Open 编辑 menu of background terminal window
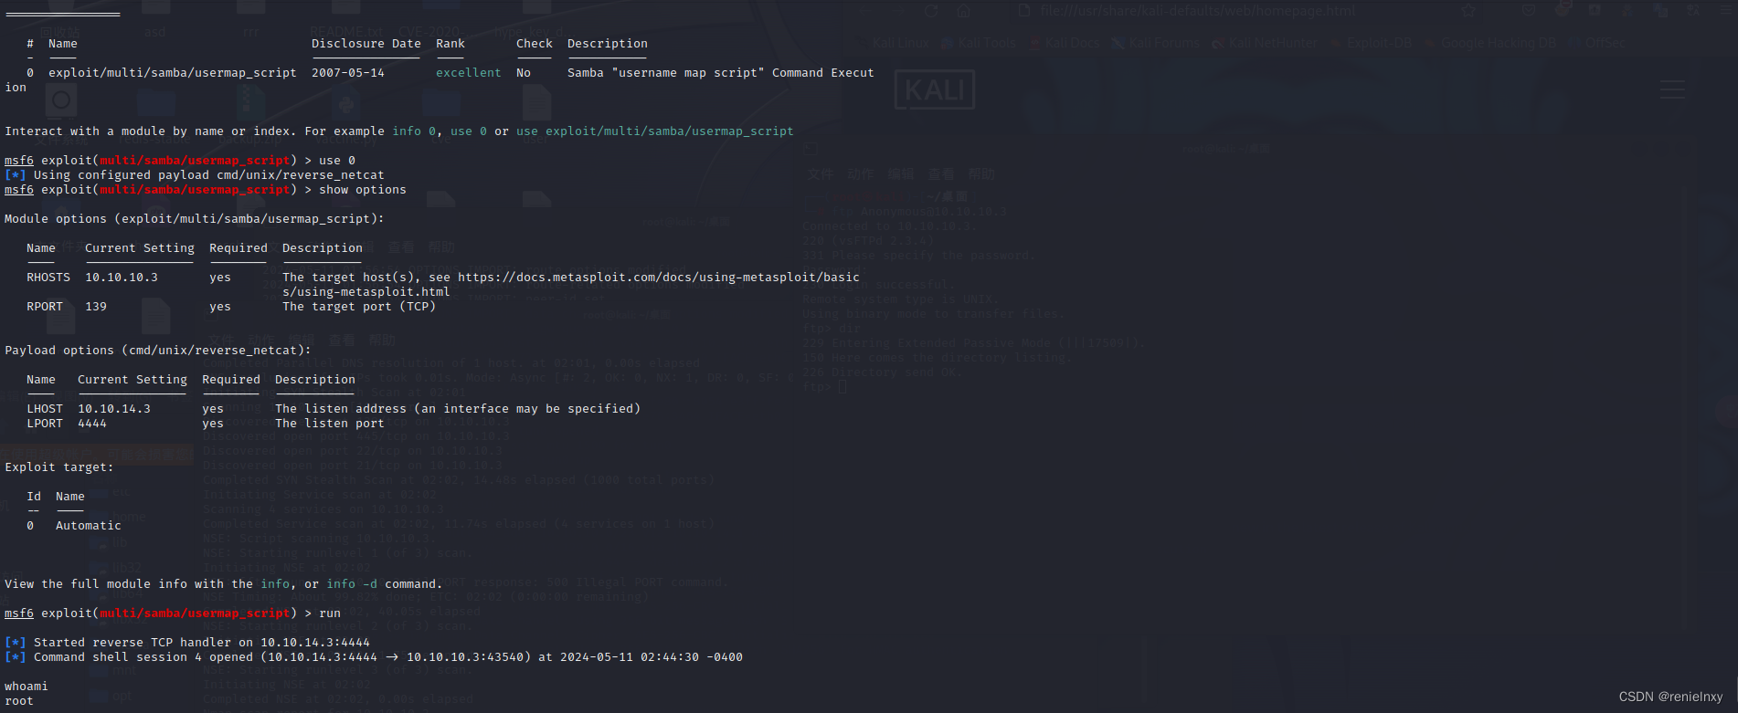The width and height of the screenshot is (1738, 713). (901, 174)
